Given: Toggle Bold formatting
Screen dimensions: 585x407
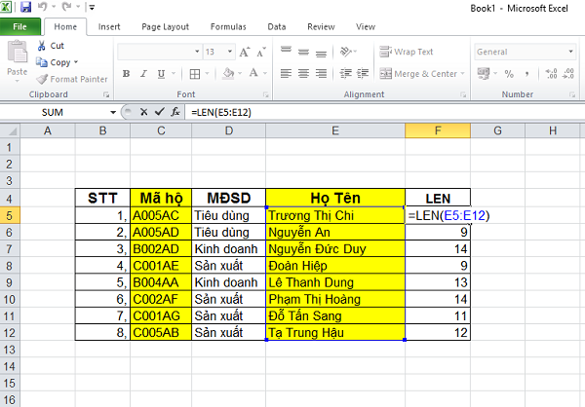Looking at the screenshot, I should pyautogui.click(x=126, y=73).
